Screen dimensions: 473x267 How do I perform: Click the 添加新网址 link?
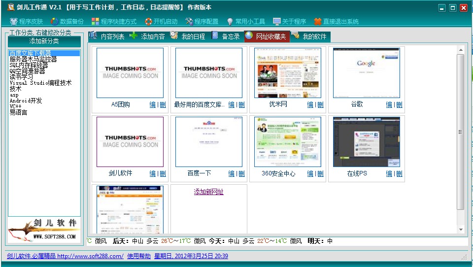tap(209, 192)
